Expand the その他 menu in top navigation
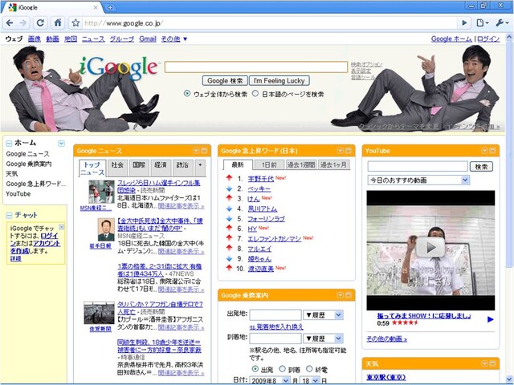 (174, 38)
